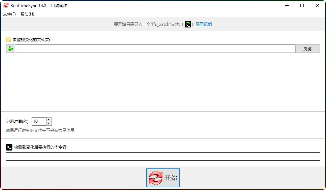
Task: Maximize the RealTimeSync window
Action: [302, 6]
